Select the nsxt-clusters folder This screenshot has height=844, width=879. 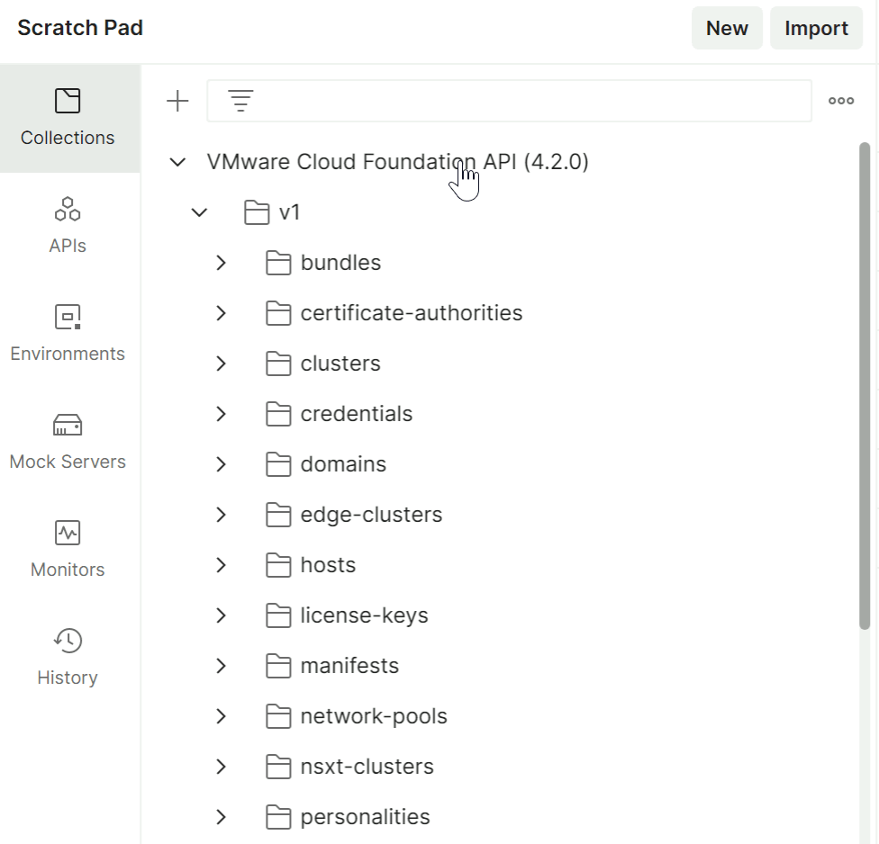click(x=367, y=767)
